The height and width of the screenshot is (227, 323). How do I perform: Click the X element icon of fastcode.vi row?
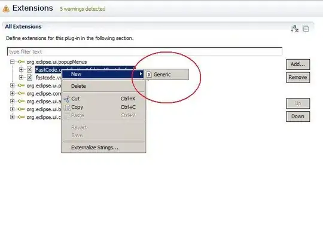pyautogui.click(x=30, y=78)
